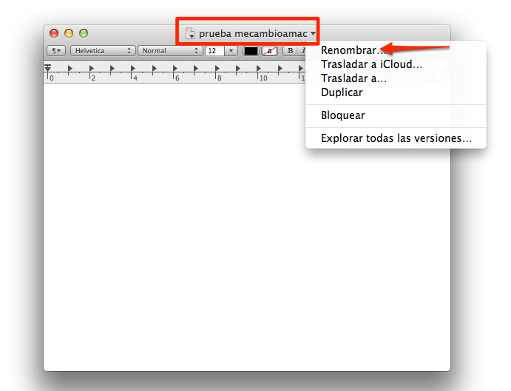Choose Duplicar from the menu
This screenshot has width=511, height=391.
click(342, 92)
